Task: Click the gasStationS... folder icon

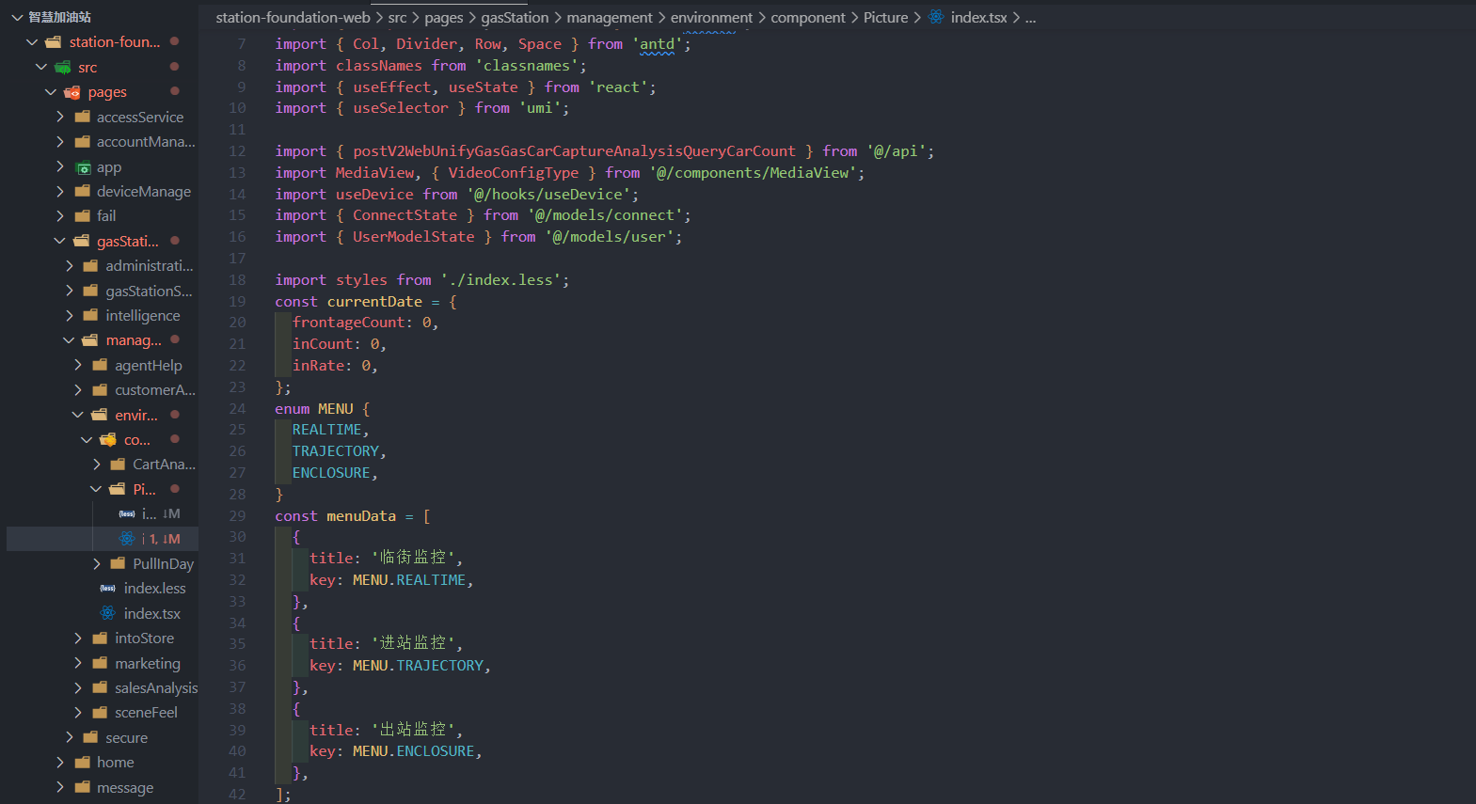Action: click(x=91, y=291)
